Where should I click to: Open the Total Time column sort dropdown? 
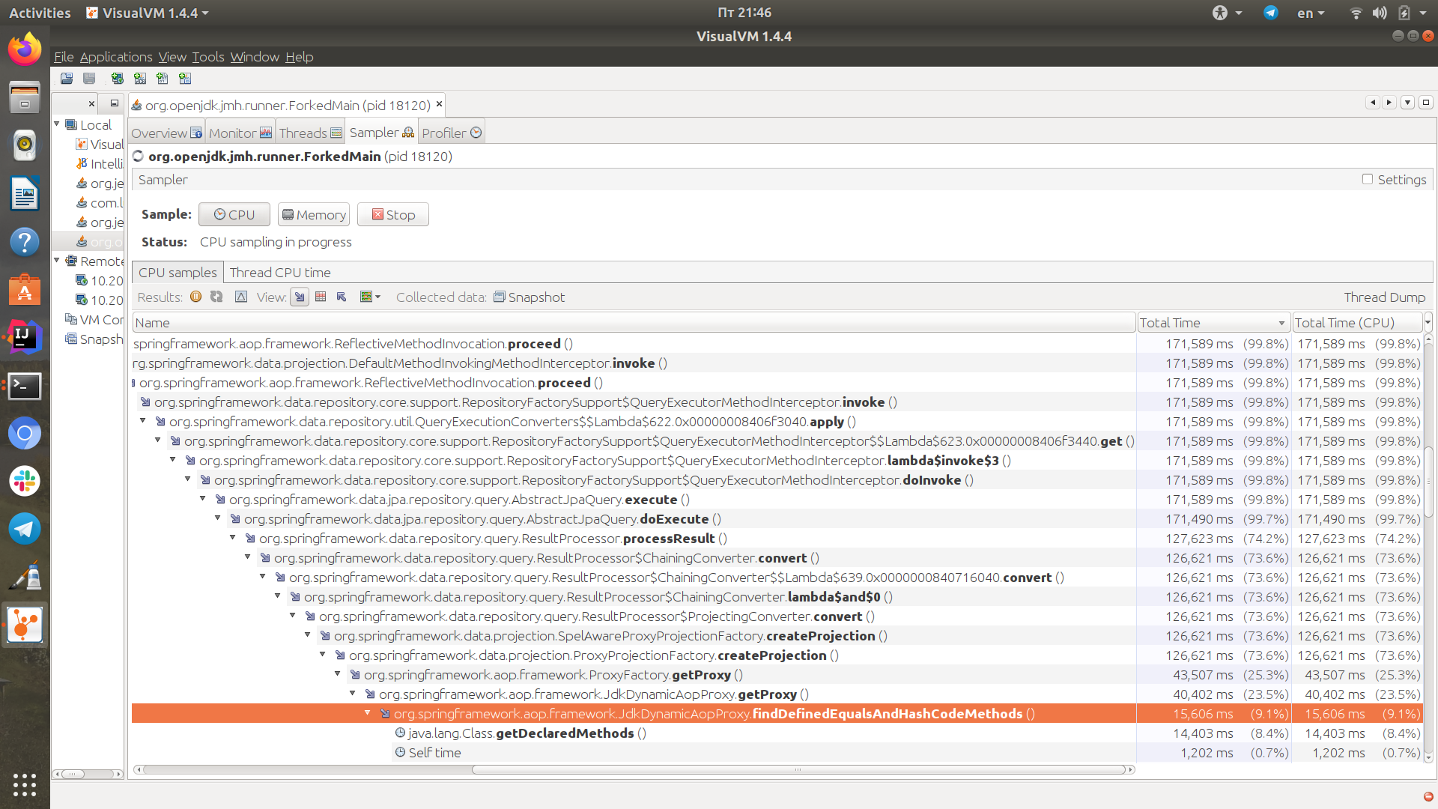coord(1281,323)
